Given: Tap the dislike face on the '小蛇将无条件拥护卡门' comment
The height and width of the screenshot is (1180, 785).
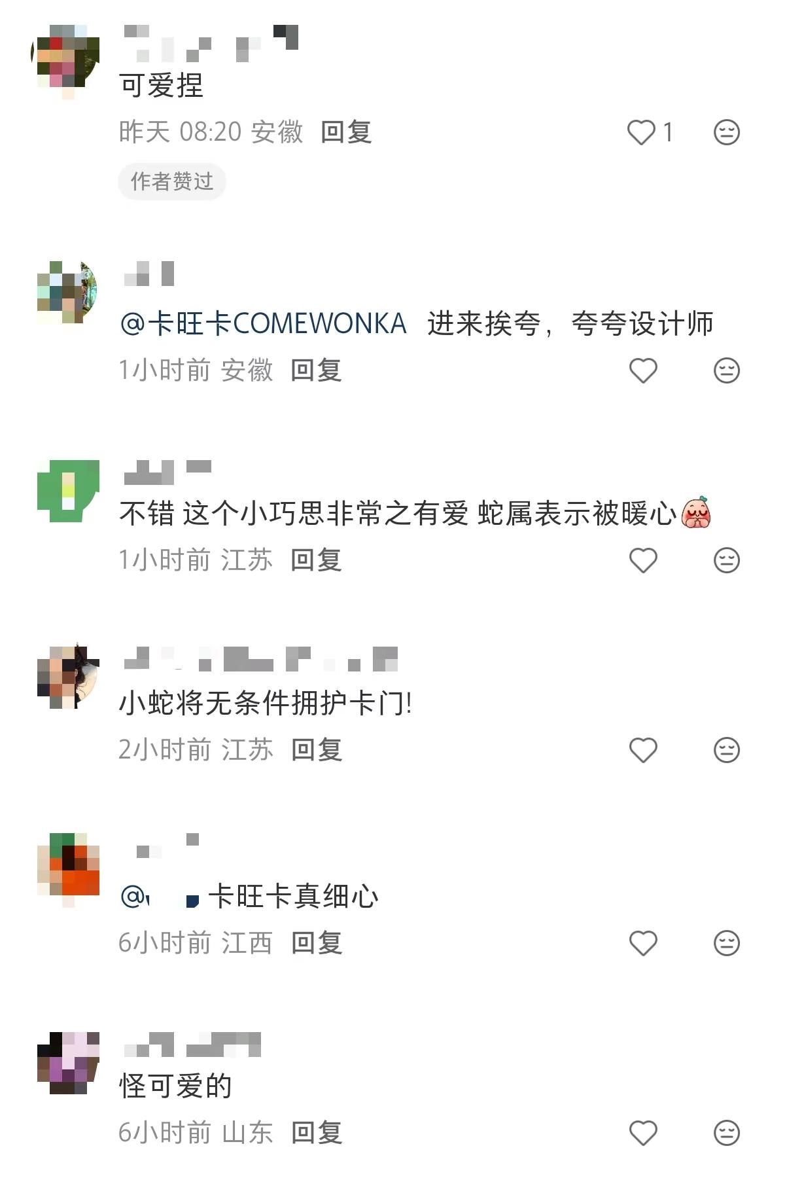Looking at the screenshot, I should pos(726,749).
